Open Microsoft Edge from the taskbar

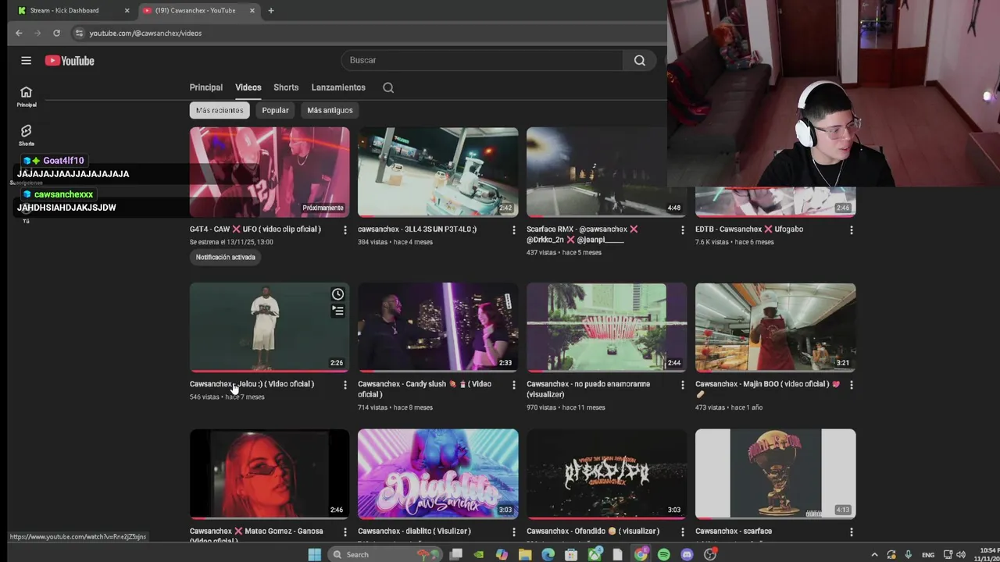[548, 554]
